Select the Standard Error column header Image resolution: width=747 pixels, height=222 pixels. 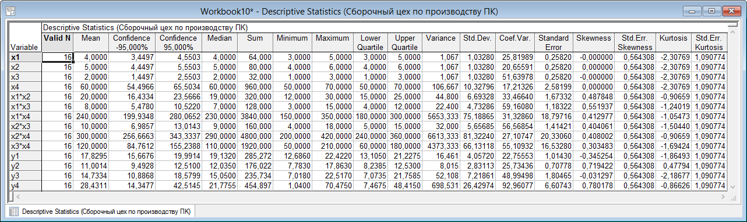(x=554, y=42)
